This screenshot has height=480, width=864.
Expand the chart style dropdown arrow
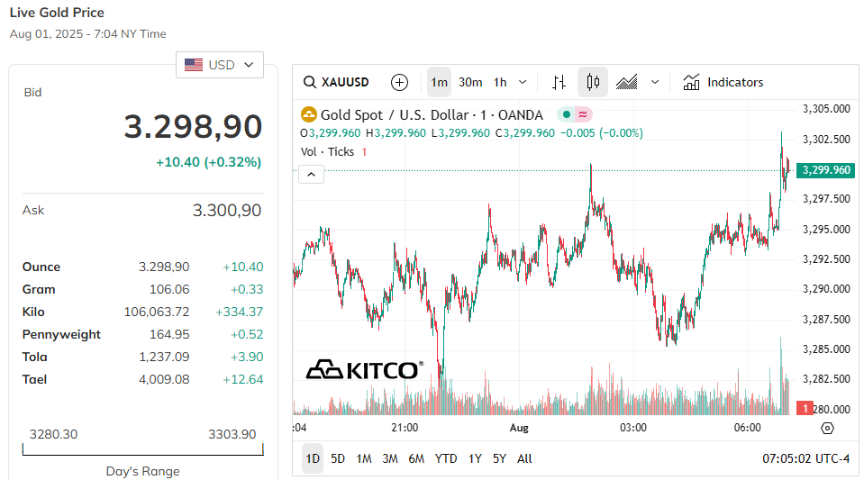(655, 82)
